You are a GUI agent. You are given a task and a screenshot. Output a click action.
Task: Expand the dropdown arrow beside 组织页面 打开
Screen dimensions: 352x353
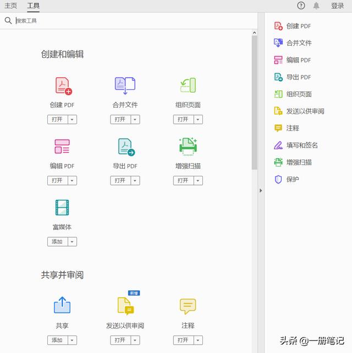pos(198,120)
